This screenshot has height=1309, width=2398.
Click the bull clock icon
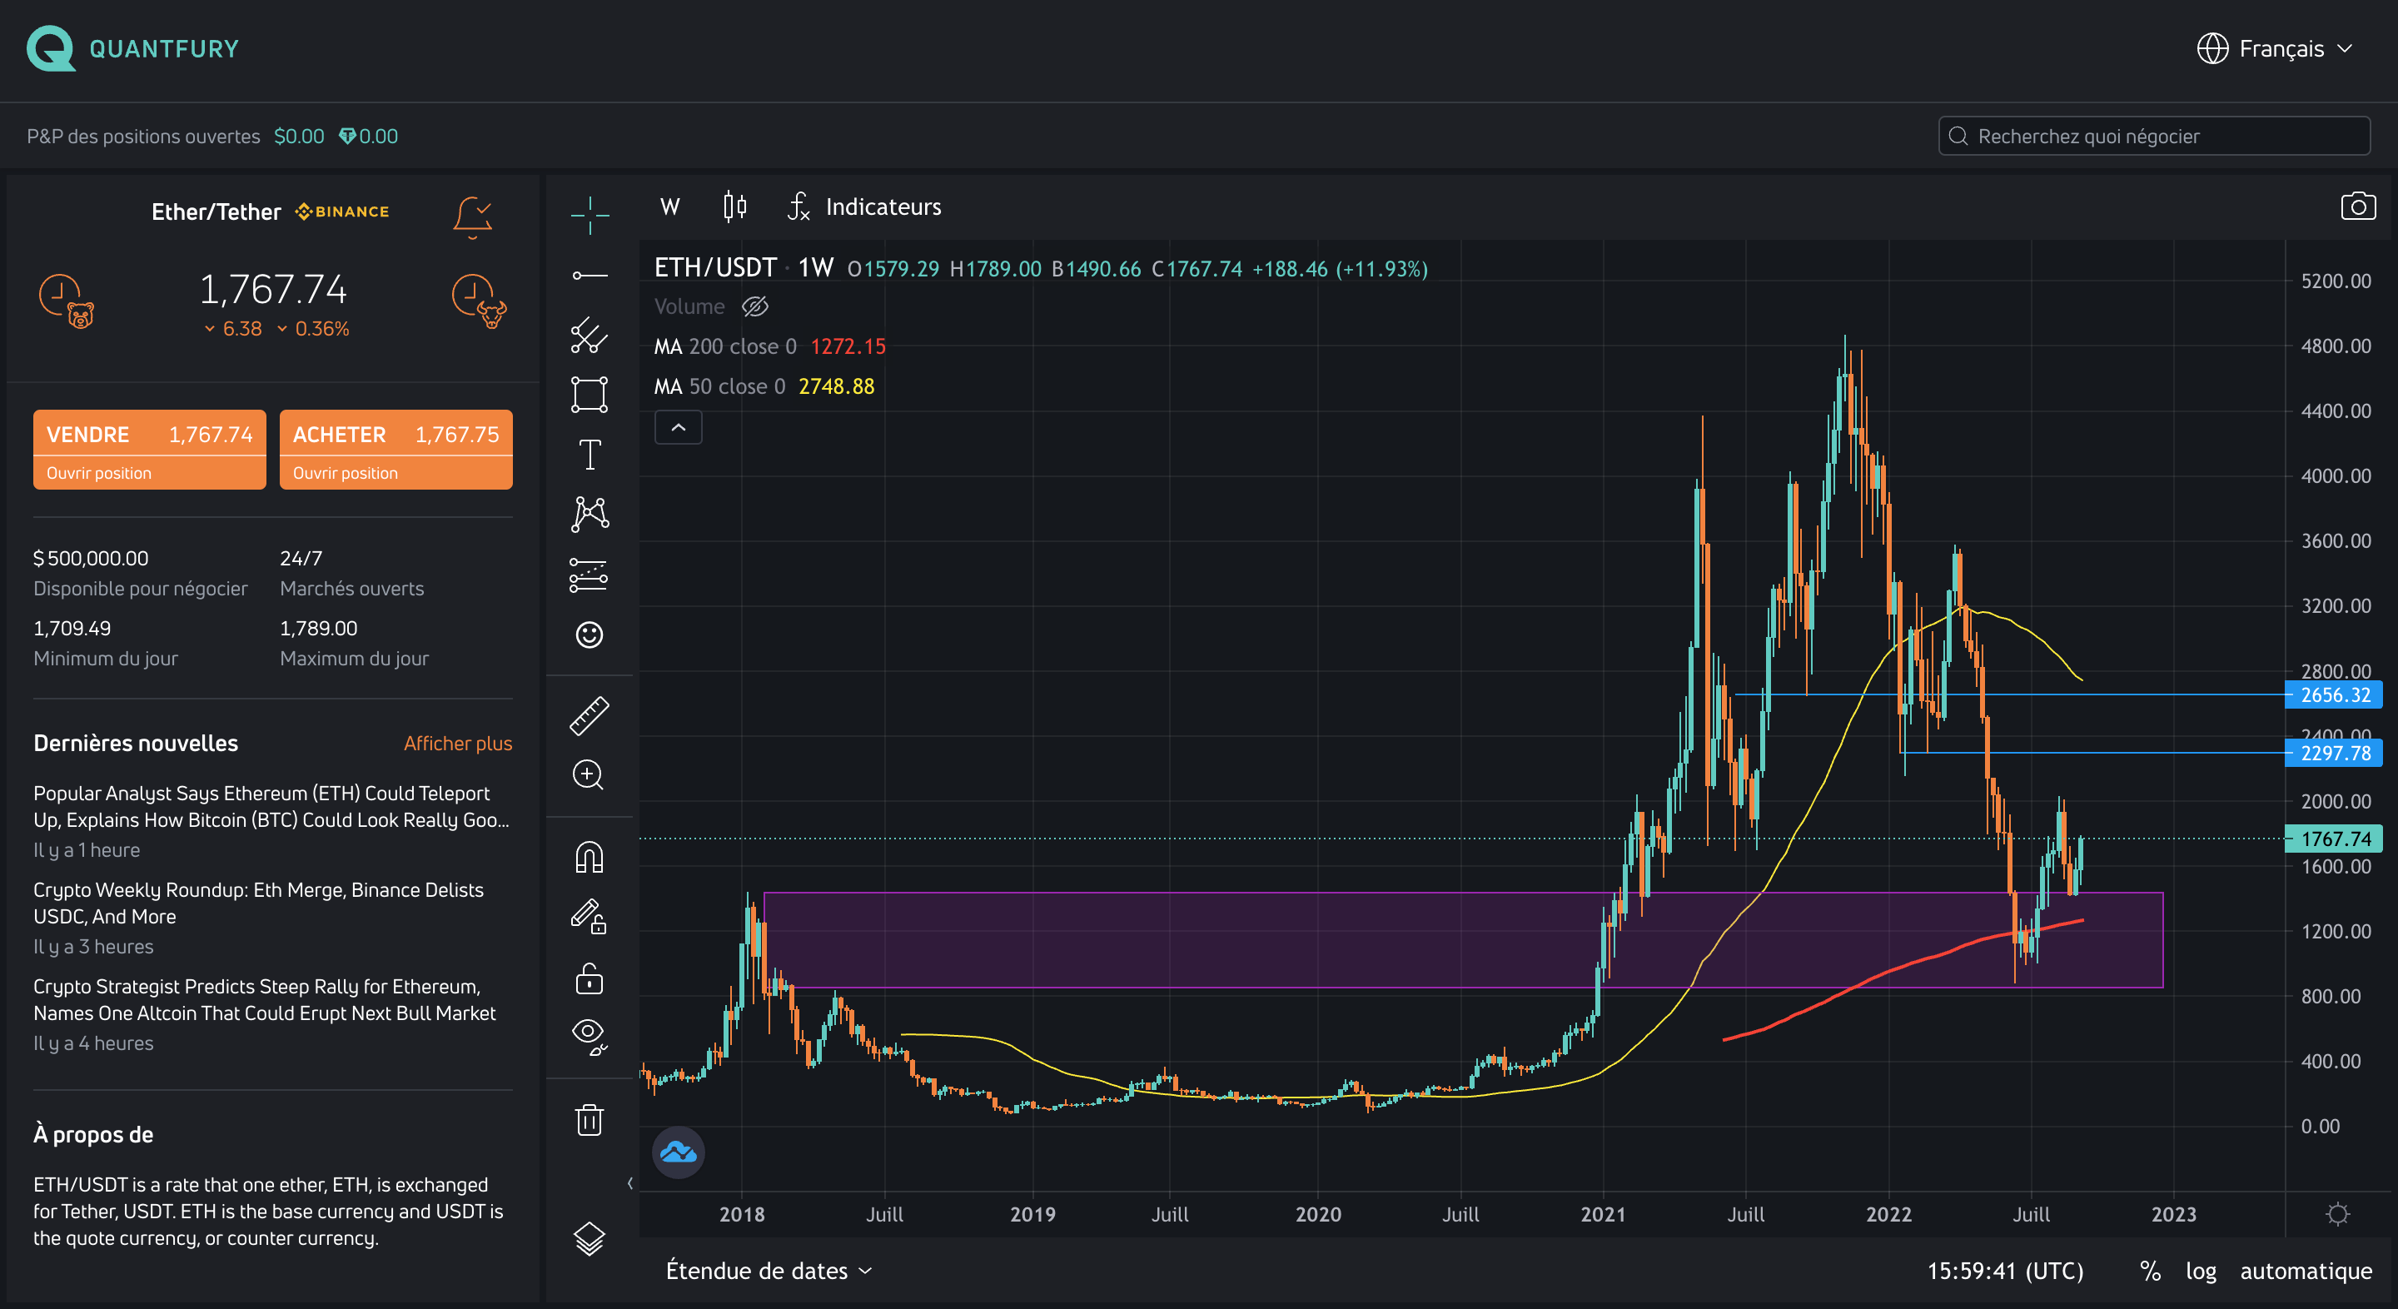(x=480, y=301)
